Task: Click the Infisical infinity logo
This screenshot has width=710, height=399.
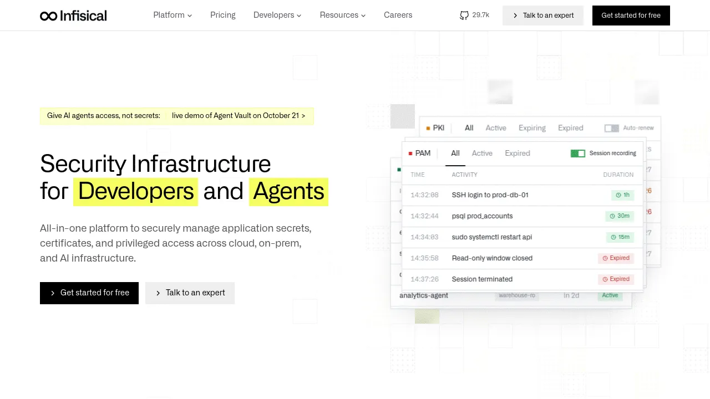Action: tap(73, 16)
